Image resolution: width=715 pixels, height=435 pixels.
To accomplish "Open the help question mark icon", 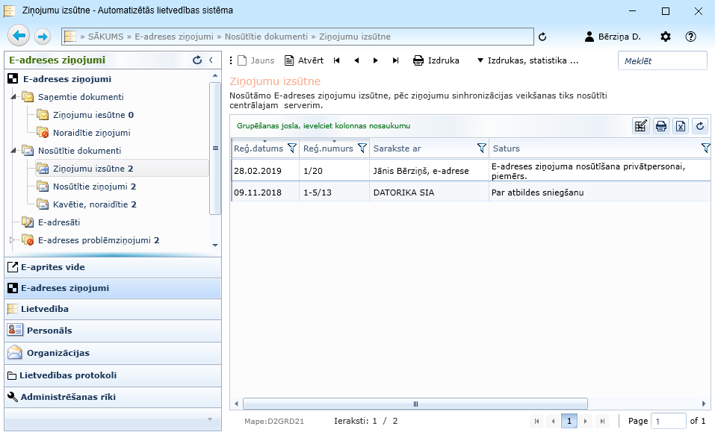I will (690, 37).
